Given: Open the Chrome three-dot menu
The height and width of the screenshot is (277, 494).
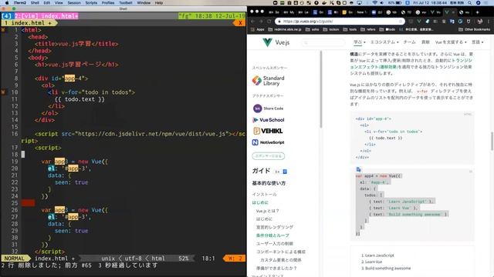Looking at the screenshot, I should click(x=488, y=22).
